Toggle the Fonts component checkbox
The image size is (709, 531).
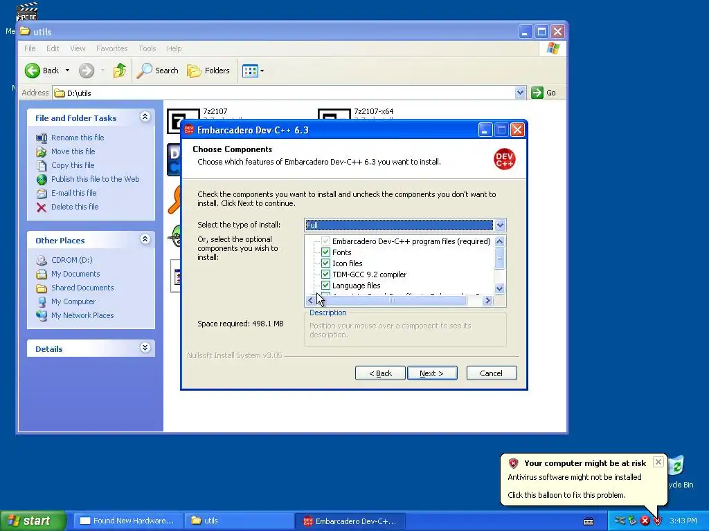tap(325, 252)
